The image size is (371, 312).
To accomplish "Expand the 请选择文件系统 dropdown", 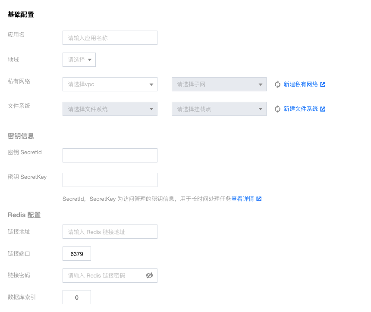I will [x=110, y=109].
